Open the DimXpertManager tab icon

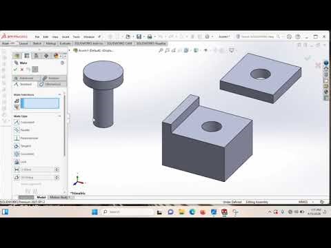click(x=46, y=56)
